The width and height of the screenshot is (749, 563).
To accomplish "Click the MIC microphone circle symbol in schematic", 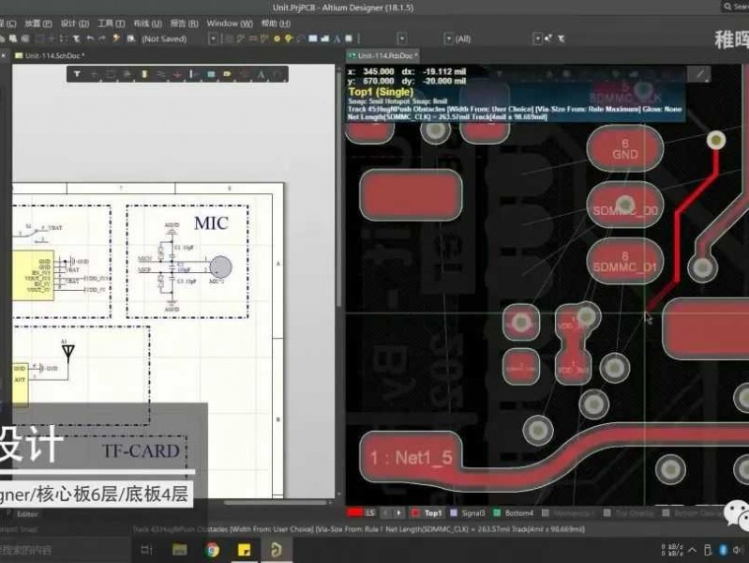I will (220, 266).
